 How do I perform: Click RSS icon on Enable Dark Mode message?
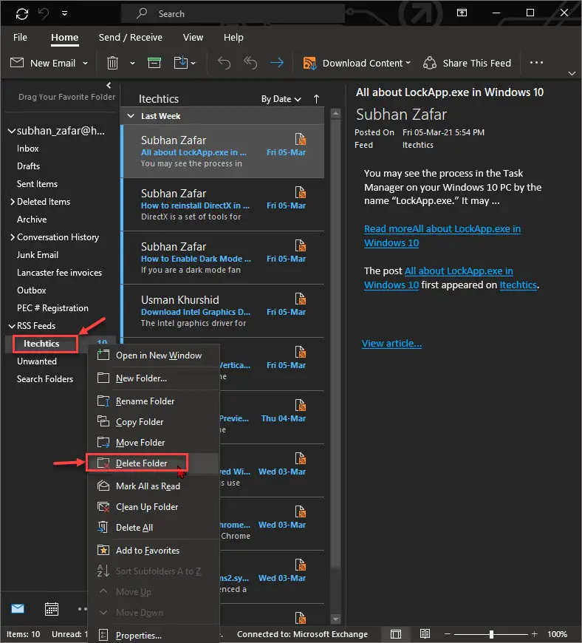coord(301,245)
